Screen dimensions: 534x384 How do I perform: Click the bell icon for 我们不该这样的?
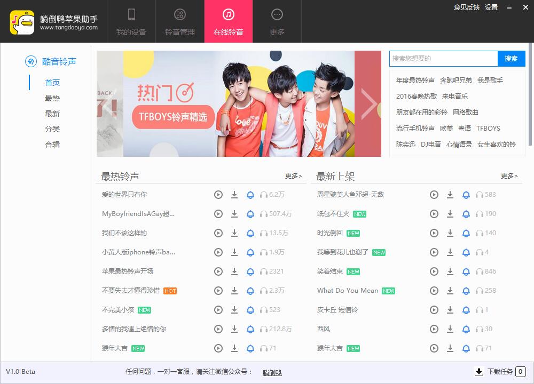(x=250, y=233)
